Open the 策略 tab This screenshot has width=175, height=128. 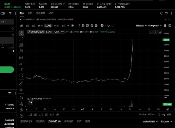pos(87,121)
